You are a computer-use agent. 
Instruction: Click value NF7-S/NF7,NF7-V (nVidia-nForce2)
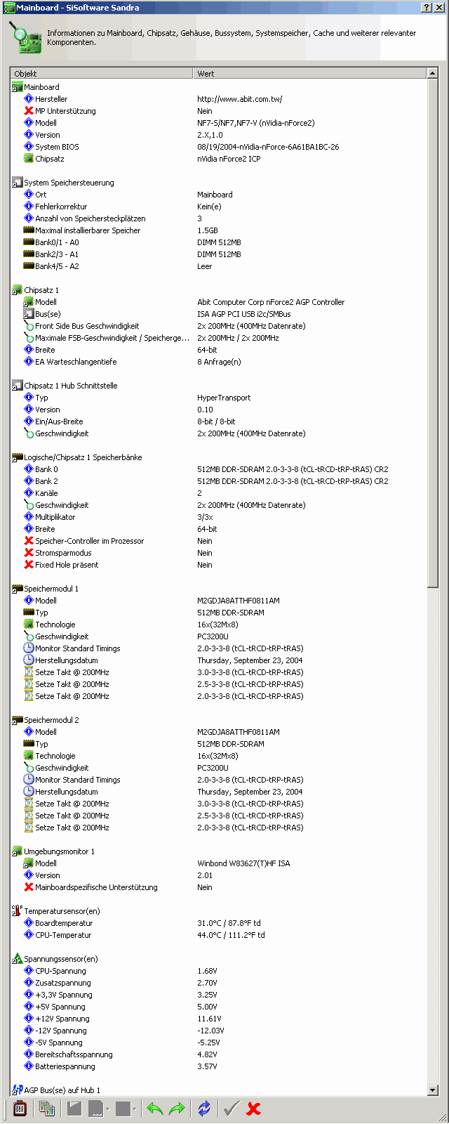[x=256, y=123]
